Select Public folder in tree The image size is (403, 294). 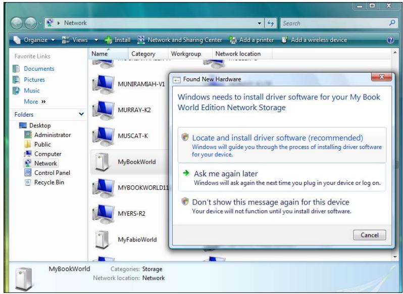42,144
